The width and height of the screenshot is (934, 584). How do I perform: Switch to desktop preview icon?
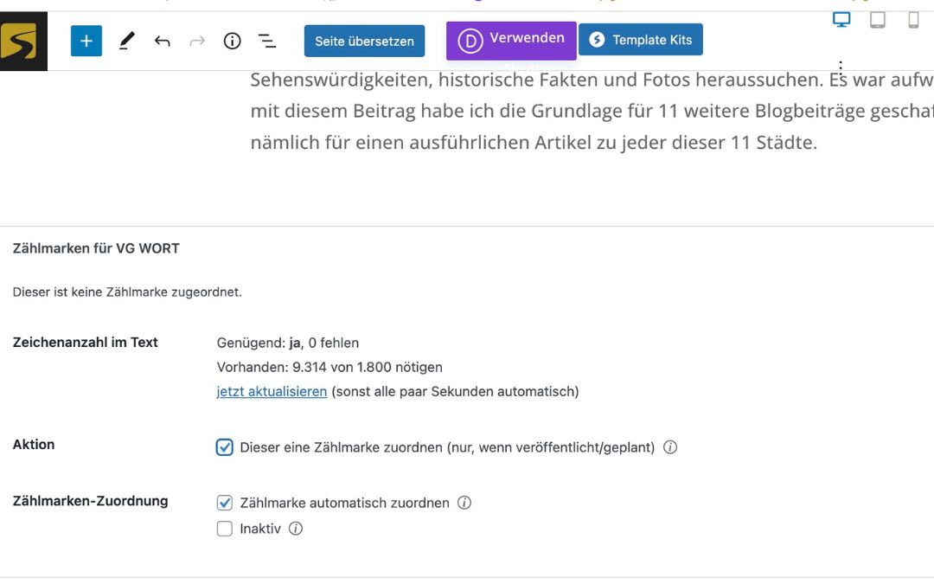[841, 20]
